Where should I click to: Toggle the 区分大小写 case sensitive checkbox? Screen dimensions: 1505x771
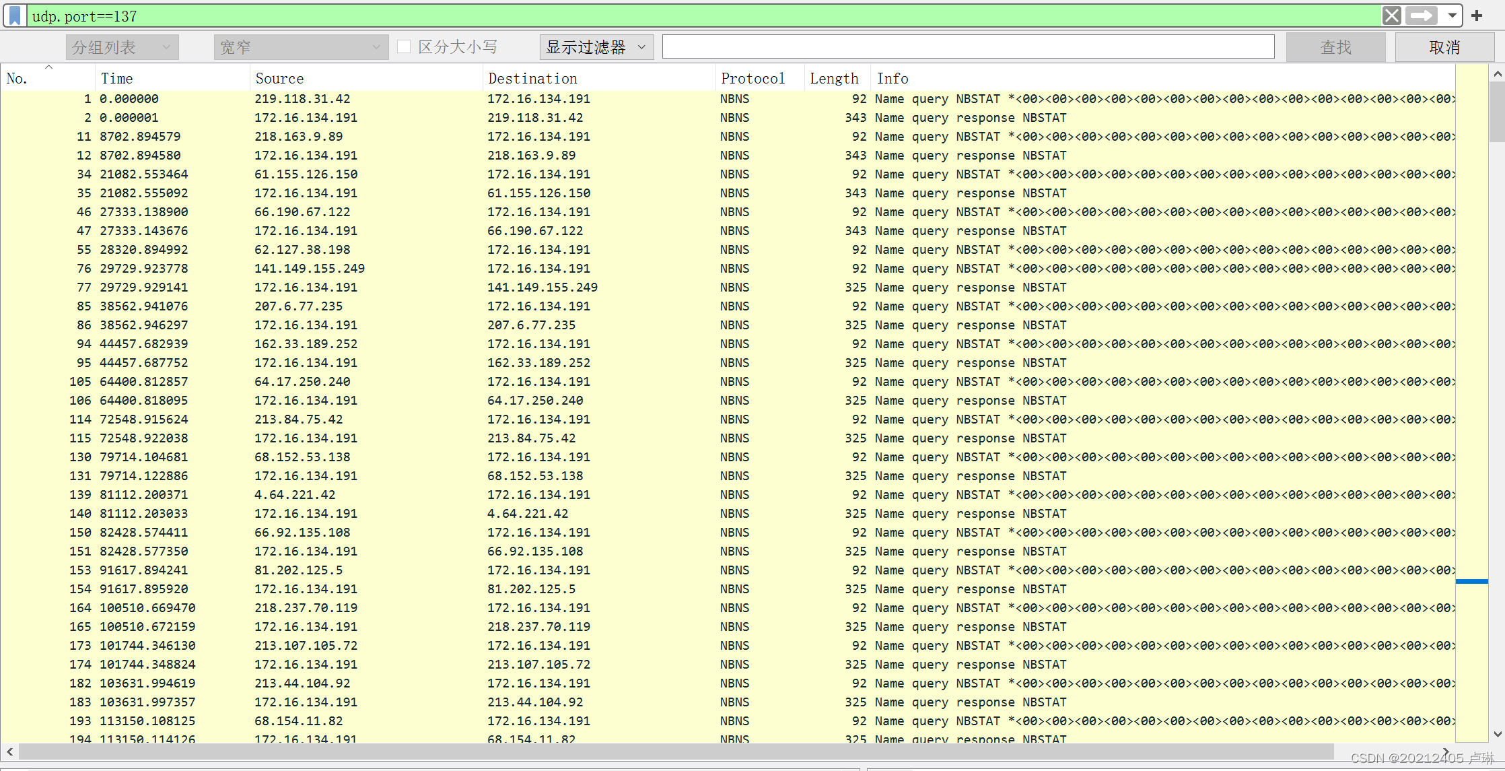point(404,46)
